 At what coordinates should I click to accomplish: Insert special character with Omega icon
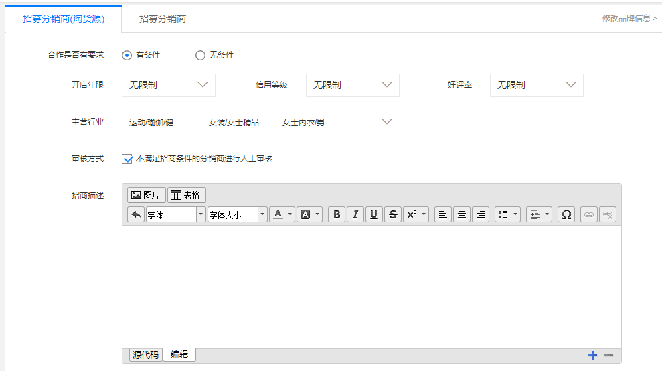click(566, 214)
